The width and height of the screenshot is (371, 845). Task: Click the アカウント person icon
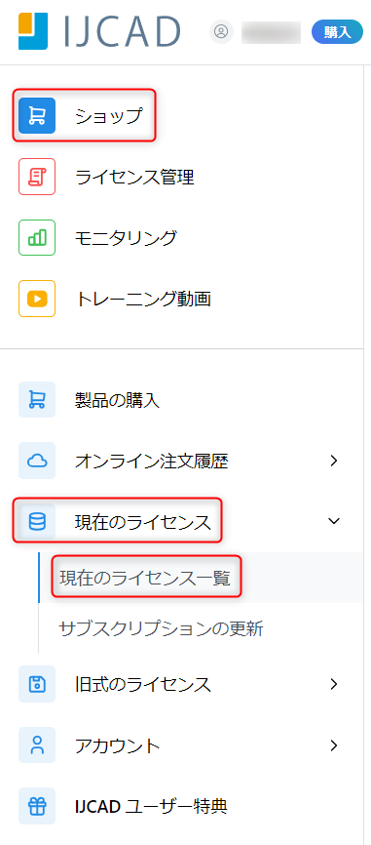pos(37,744)
